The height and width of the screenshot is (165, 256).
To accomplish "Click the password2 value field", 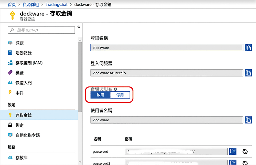I will 176,162.
